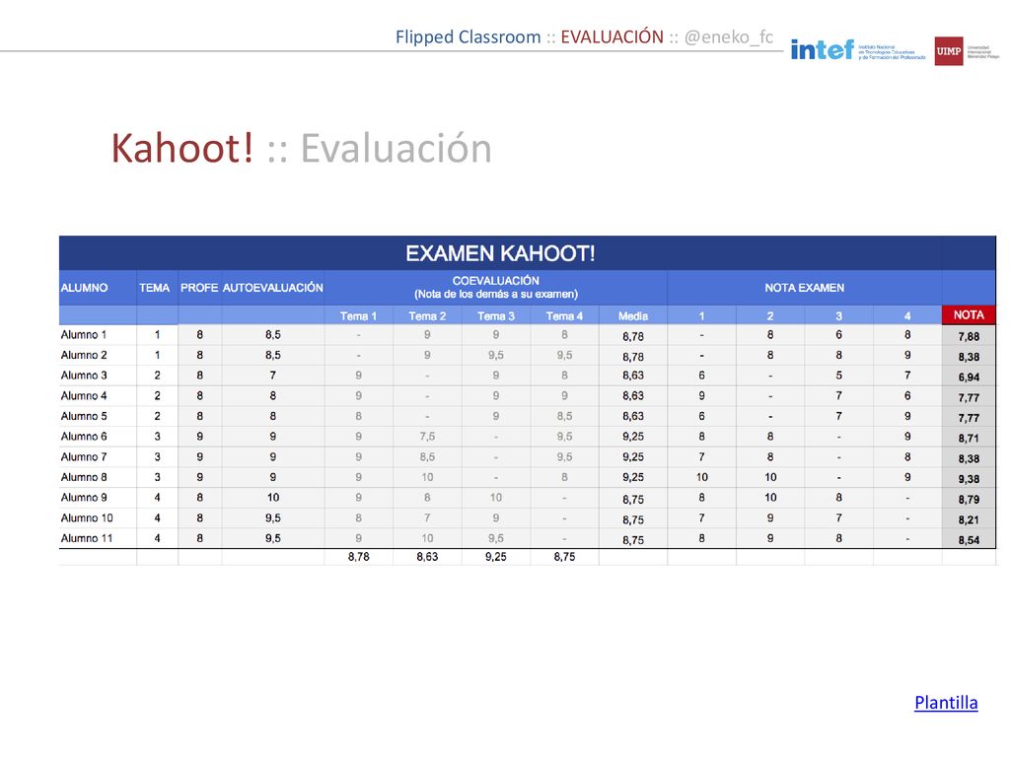Select the Alumno 10 row label
1010x757 pixels.
coord(87,518)
